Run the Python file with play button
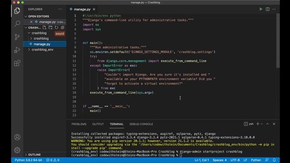Image resolution: width=290 pixels, height=163 pixels. pos(261,9)
